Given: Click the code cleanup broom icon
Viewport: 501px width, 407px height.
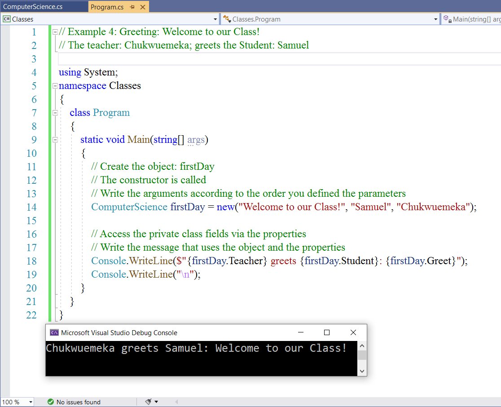Looking at the screenshot, I should 148,402.
